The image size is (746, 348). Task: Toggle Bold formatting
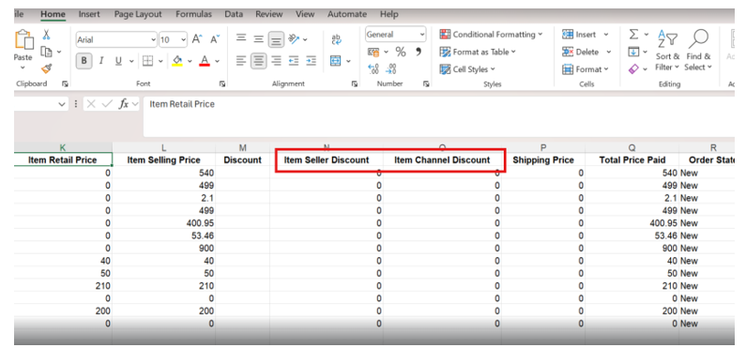[x=84, y=61]
